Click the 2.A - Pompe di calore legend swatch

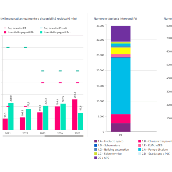pos(140,149)
